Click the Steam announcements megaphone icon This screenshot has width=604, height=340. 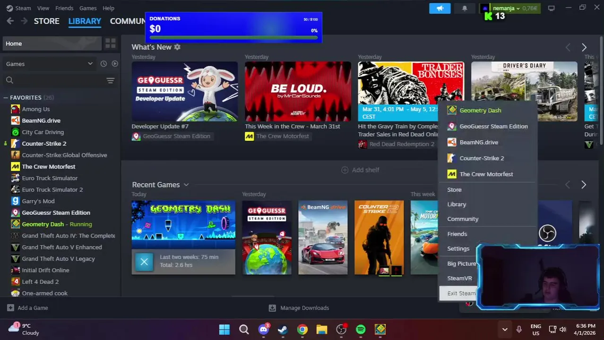tap(440, 8)
